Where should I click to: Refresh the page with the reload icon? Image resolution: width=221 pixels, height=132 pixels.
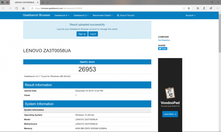(x=17, y=8)
